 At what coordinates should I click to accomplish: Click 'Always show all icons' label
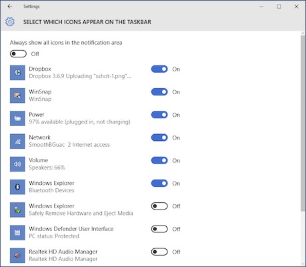pos(66,43)
